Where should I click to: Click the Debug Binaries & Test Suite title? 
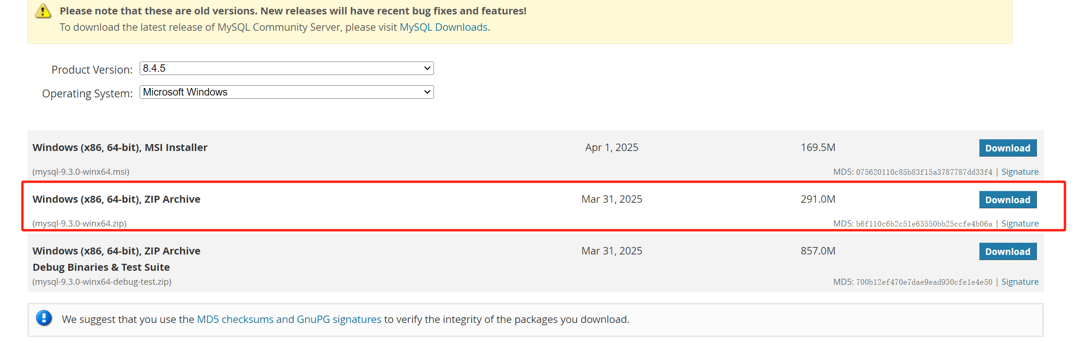coord(101,267)
